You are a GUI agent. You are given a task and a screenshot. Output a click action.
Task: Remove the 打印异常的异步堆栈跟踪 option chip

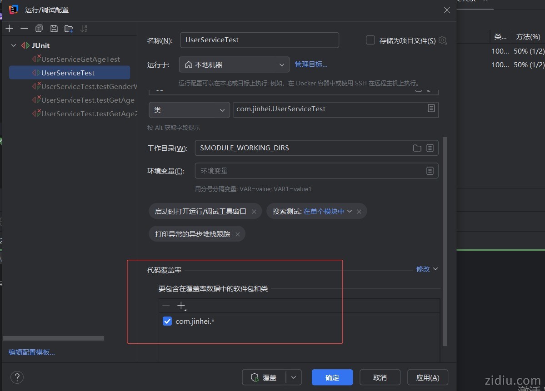238,234
